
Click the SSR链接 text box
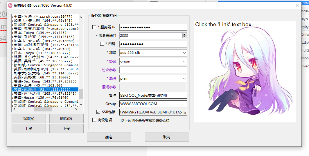[x=153, y=112]
